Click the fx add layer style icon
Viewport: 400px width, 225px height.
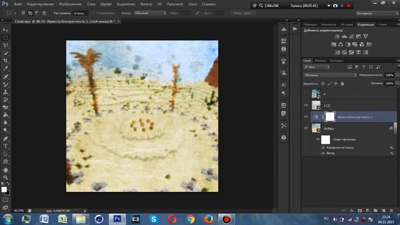coord(352,211)
